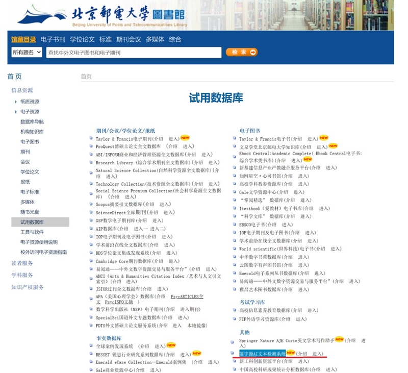Image resolution: width=408 pixels, height=373 pixels.
Task: Open the PsycINFO文摘 link
Action: pyautogui.click(x=119, y=302)
